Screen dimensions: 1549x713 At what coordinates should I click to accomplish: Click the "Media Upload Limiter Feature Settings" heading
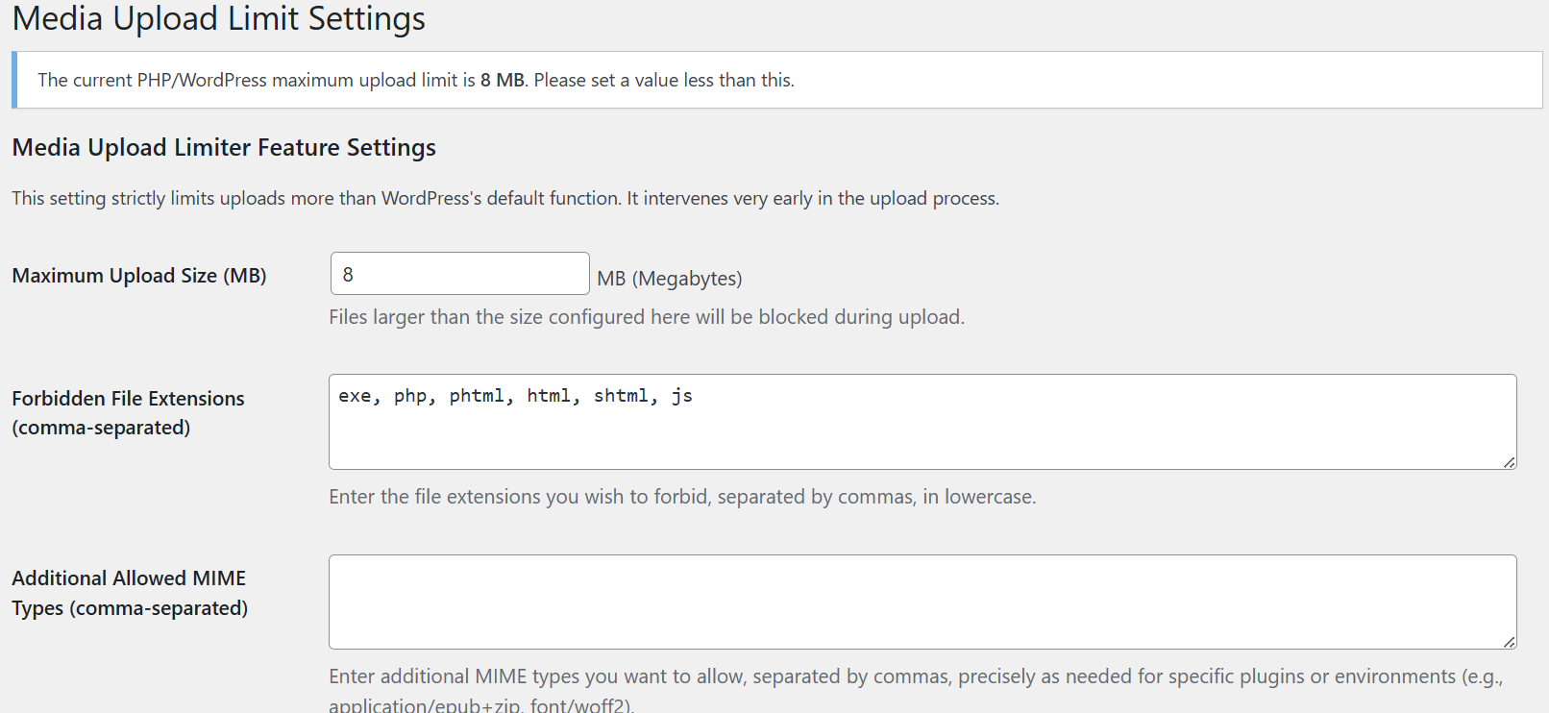224,147
